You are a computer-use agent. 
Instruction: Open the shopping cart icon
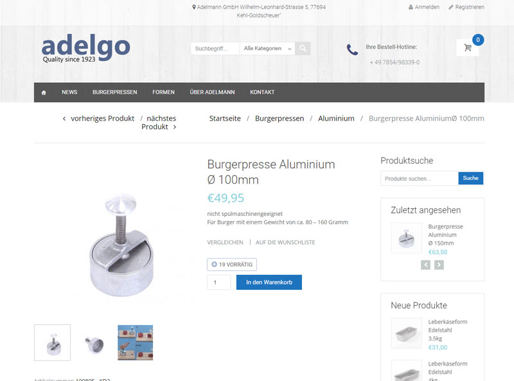click(468, 48)
